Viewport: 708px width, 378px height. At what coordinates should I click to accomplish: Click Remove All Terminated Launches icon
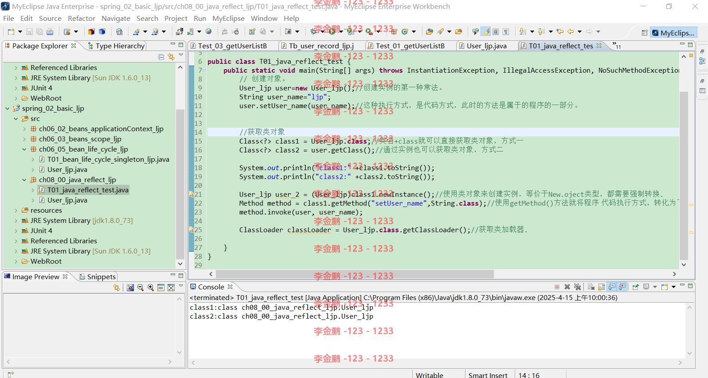577,287
